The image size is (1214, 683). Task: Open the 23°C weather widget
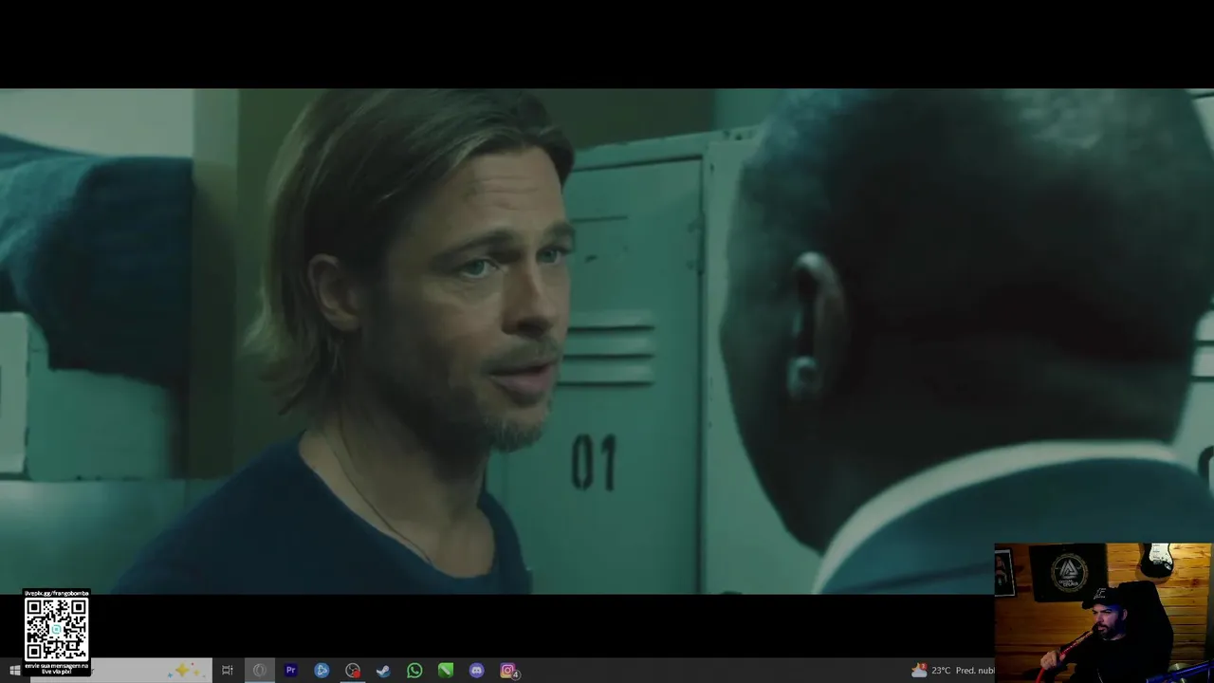952,671
